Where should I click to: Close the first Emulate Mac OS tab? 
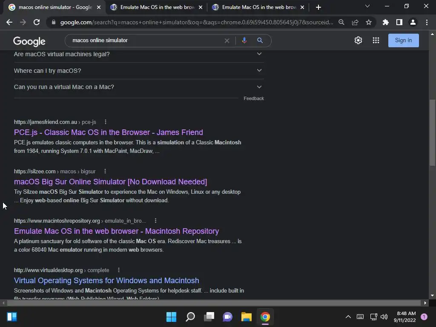[201, 7]
